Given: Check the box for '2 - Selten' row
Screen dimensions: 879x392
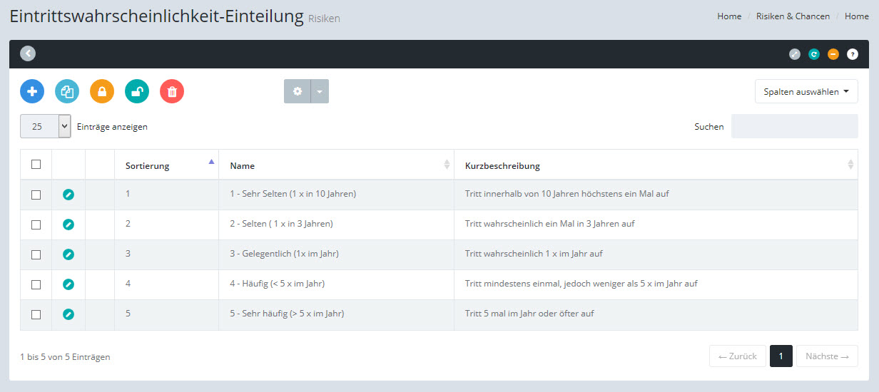Looking at the screenshot, I should [36, 225].
